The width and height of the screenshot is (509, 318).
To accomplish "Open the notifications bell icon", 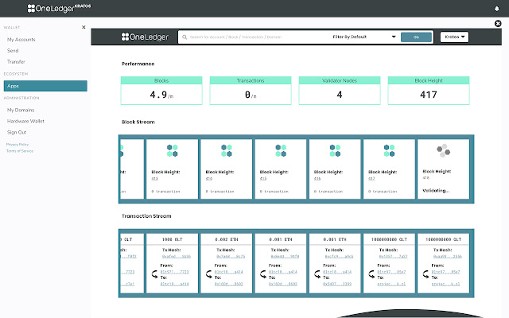I will pos(496,9).
